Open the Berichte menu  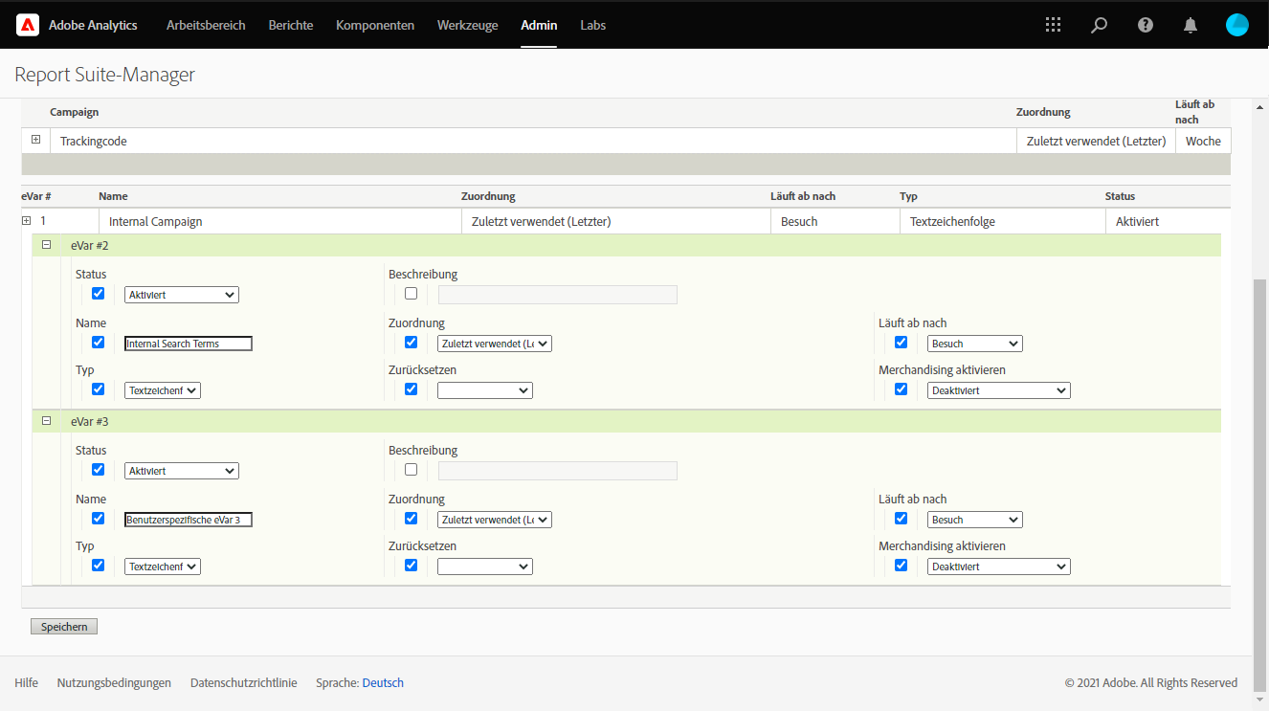(x=290, y=25)
